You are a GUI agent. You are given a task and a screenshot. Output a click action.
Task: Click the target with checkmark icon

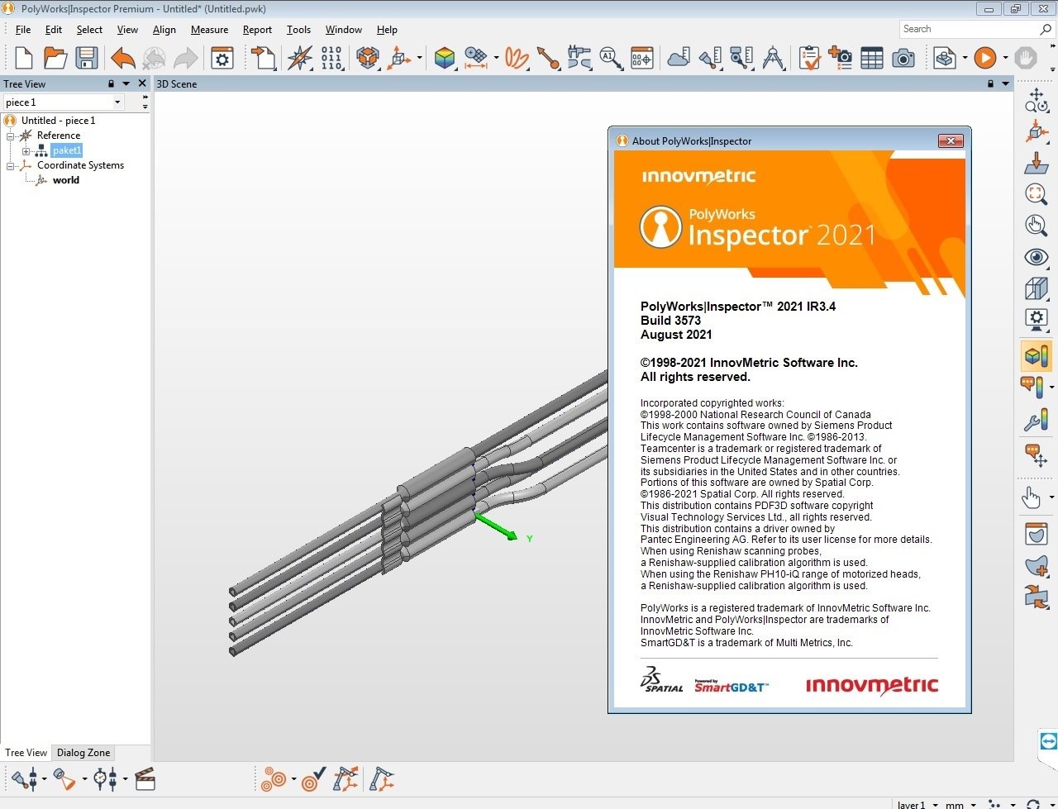[x=314, y=778]
